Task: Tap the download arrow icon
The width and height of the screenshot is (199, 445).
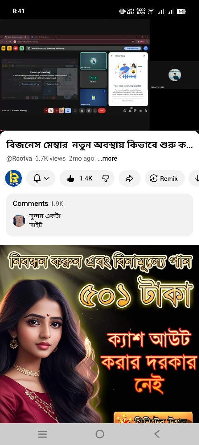Action: pos(196,178)
